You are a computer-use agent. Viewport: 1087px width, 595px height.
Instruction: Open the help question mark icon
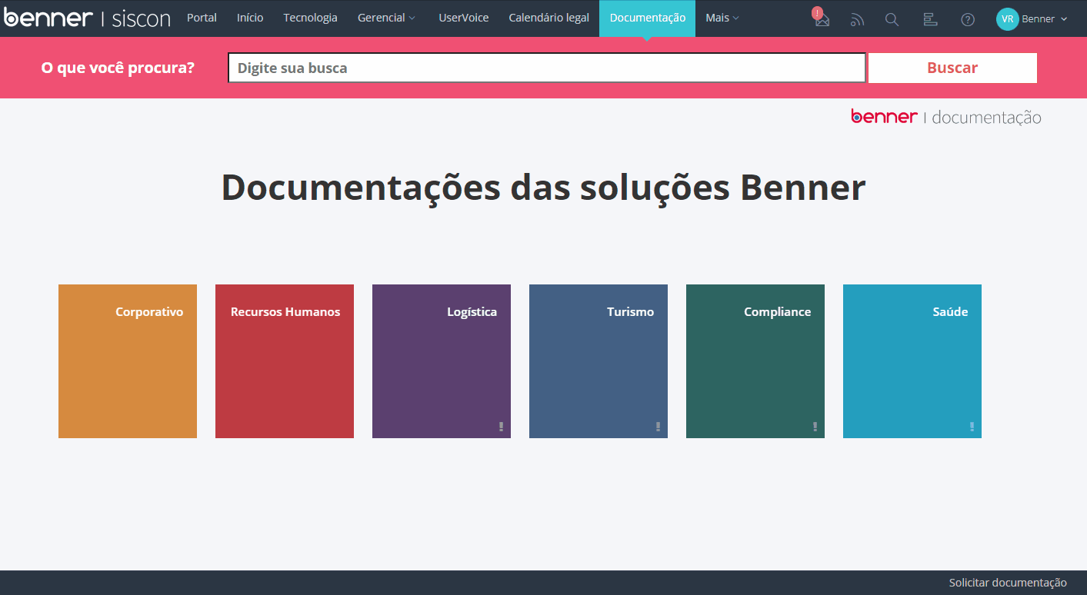(968, 20)
